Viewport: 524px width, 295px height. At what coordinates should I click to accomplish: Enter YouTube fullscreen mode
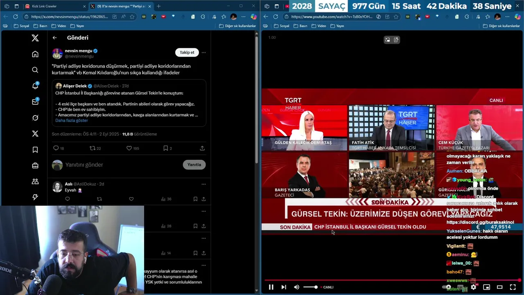pyautogui.click(x=513, y=287)
